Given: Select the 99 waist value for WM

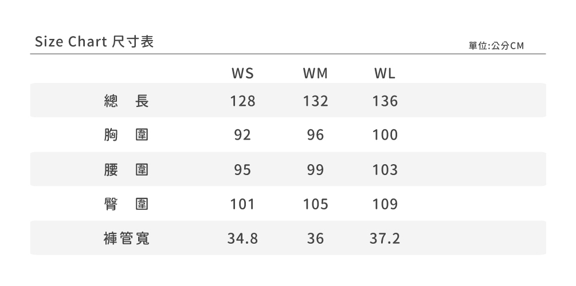Looking at the screenshot, I should (315, 170).
